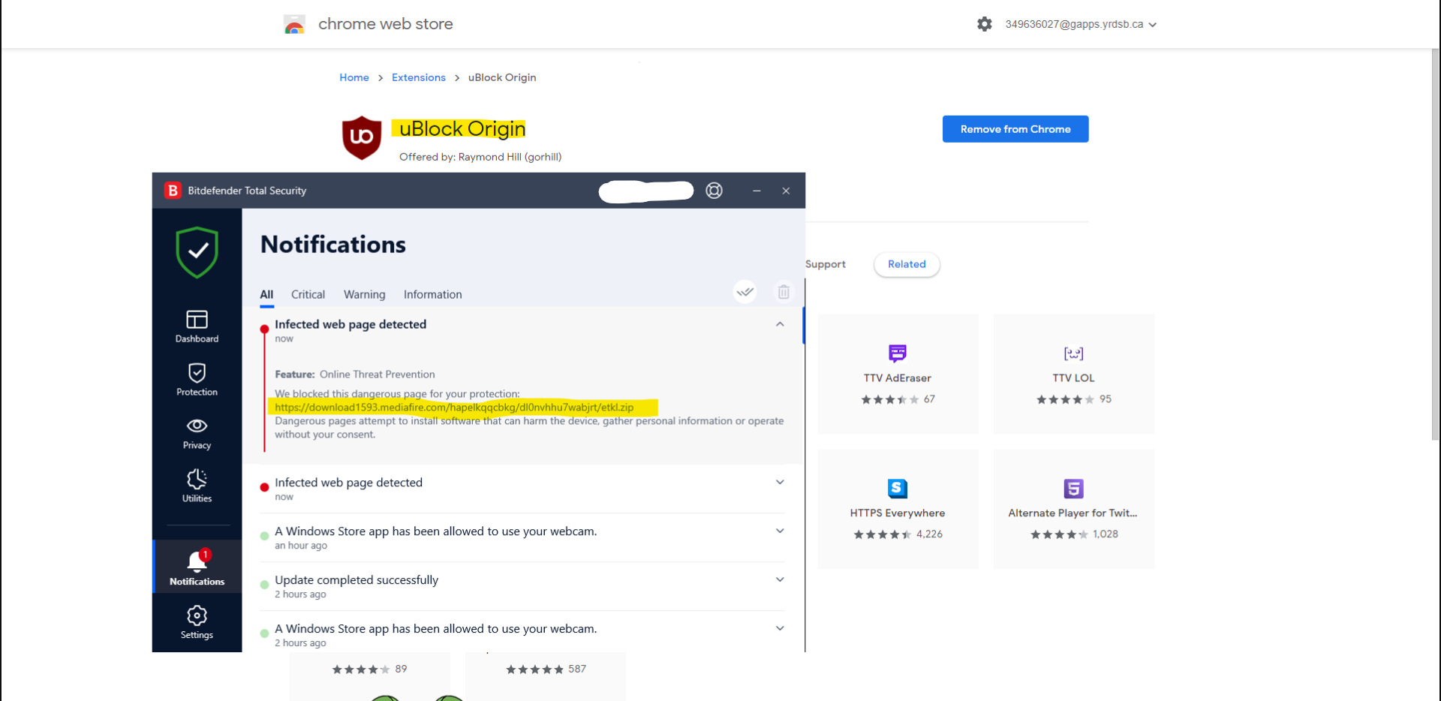Open the account email dropdown

1081,24
